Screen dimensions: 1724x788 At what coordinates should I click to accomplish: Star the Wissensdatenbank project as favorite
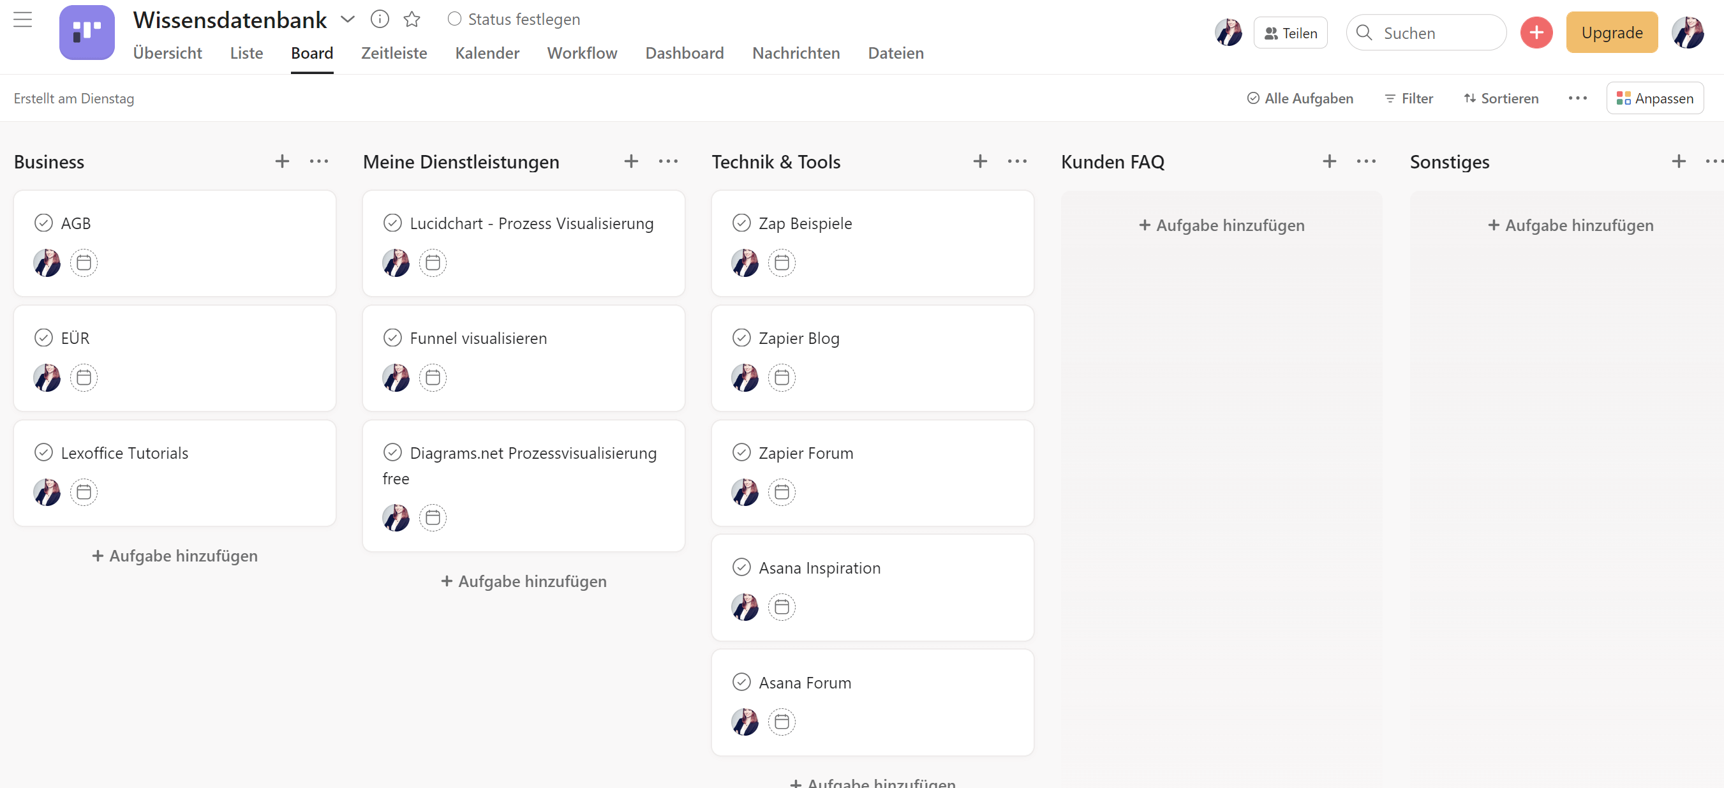coord(412,19)
